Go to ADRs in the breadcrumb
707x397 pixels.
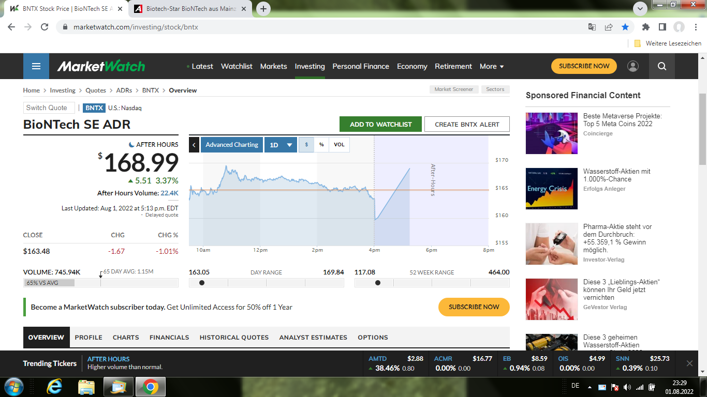(124, 90)
